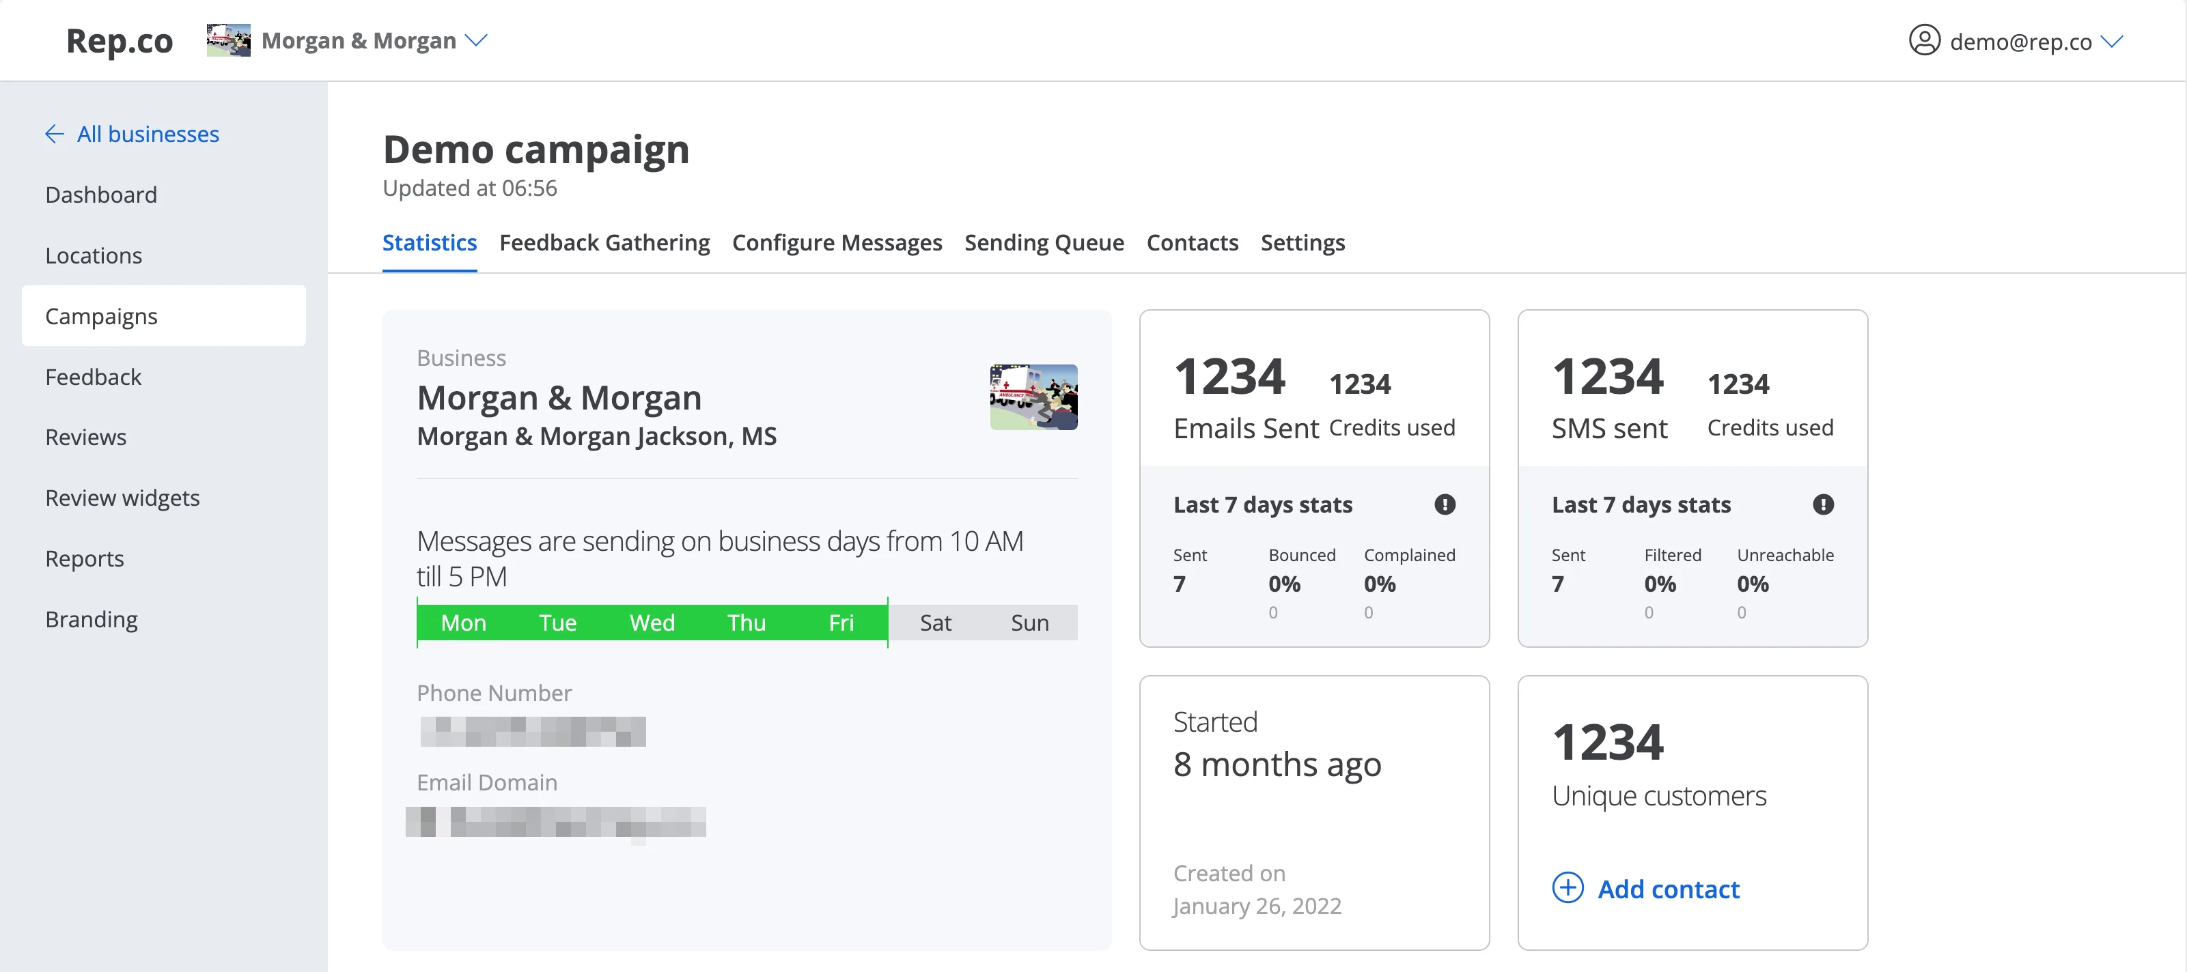Click the Bounced stat label

click(1303, 555)
